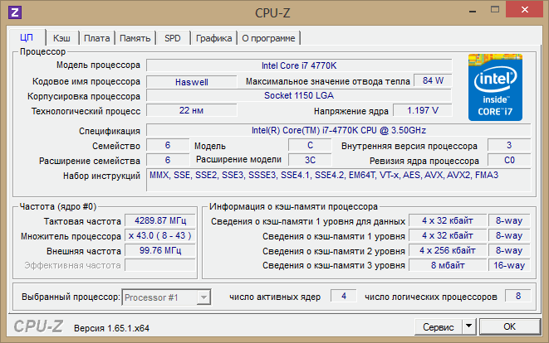Click the L1 instruction cache 4 x 32 кбайт value

(448, 236)
